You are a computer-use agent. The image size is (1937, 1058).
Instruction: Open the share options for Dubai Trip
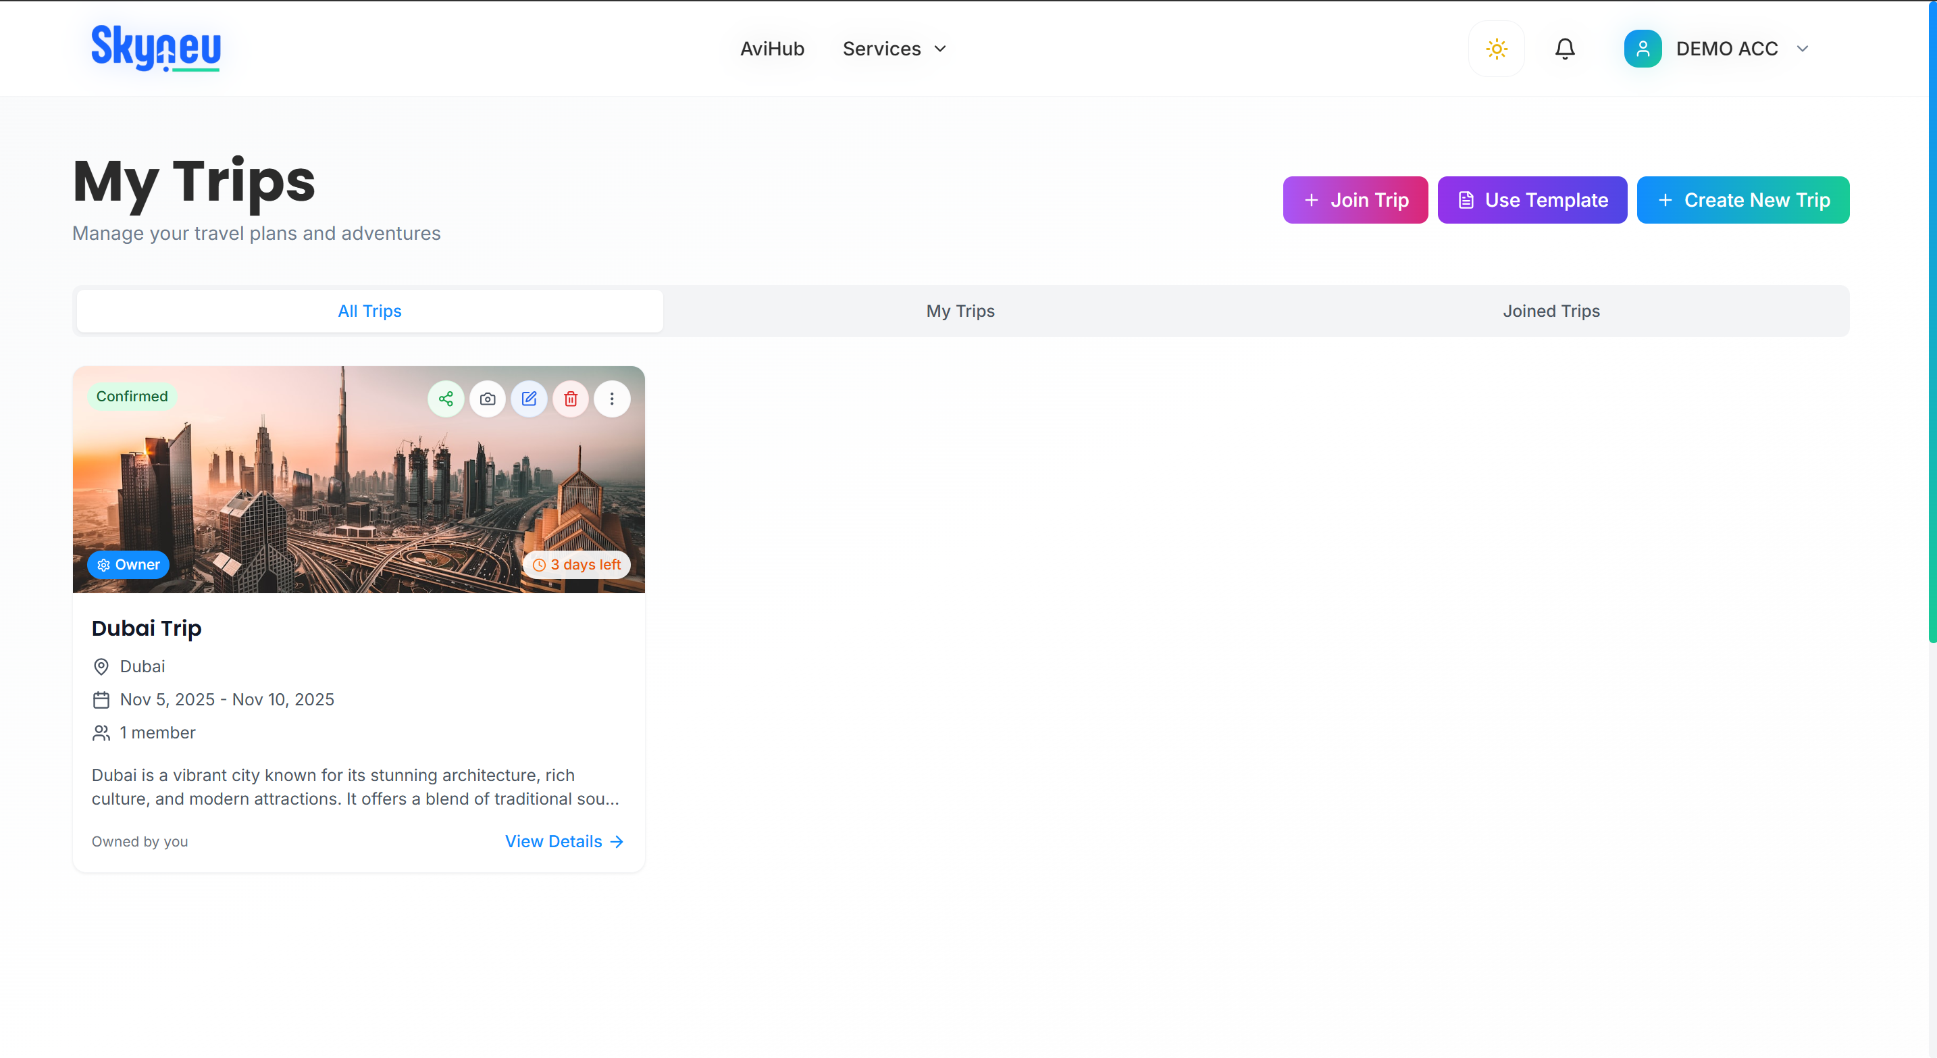pos(446,399)
